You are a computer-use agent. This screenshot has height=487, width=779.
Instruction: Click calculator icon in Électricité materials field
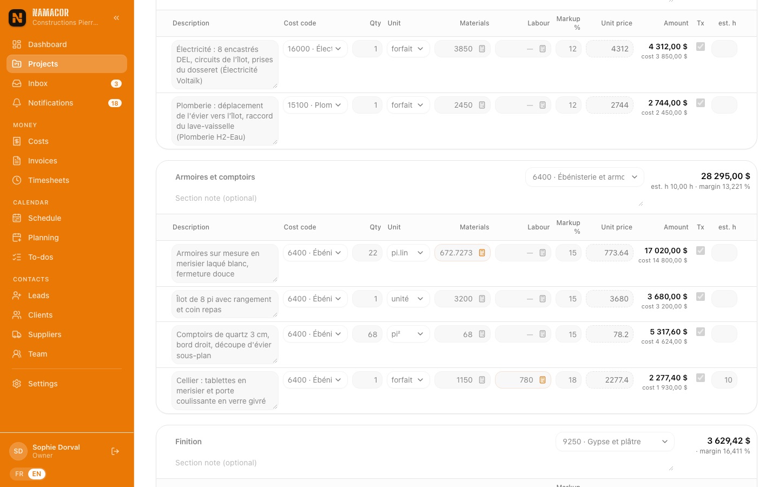coord(482,49)
